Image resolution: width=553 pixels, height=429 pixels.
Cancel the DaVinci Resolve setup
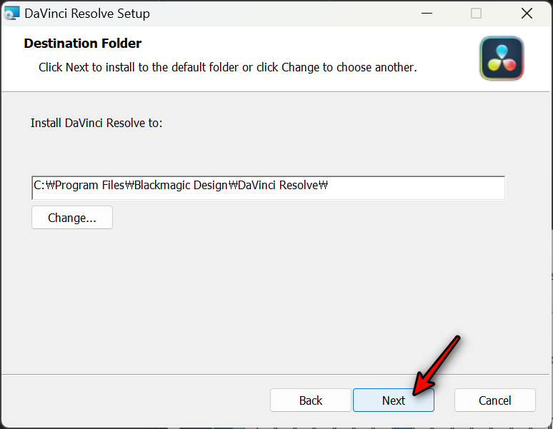(x=495, y=400)
